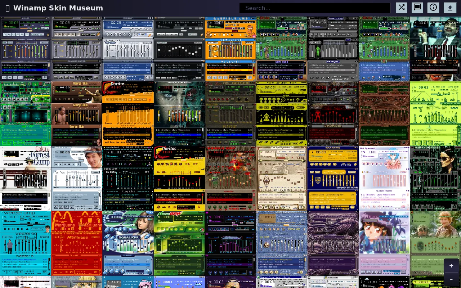Screen dimensions: 461x288
Task: Click the upload skin arrow icon
Action: click(450, 8)
